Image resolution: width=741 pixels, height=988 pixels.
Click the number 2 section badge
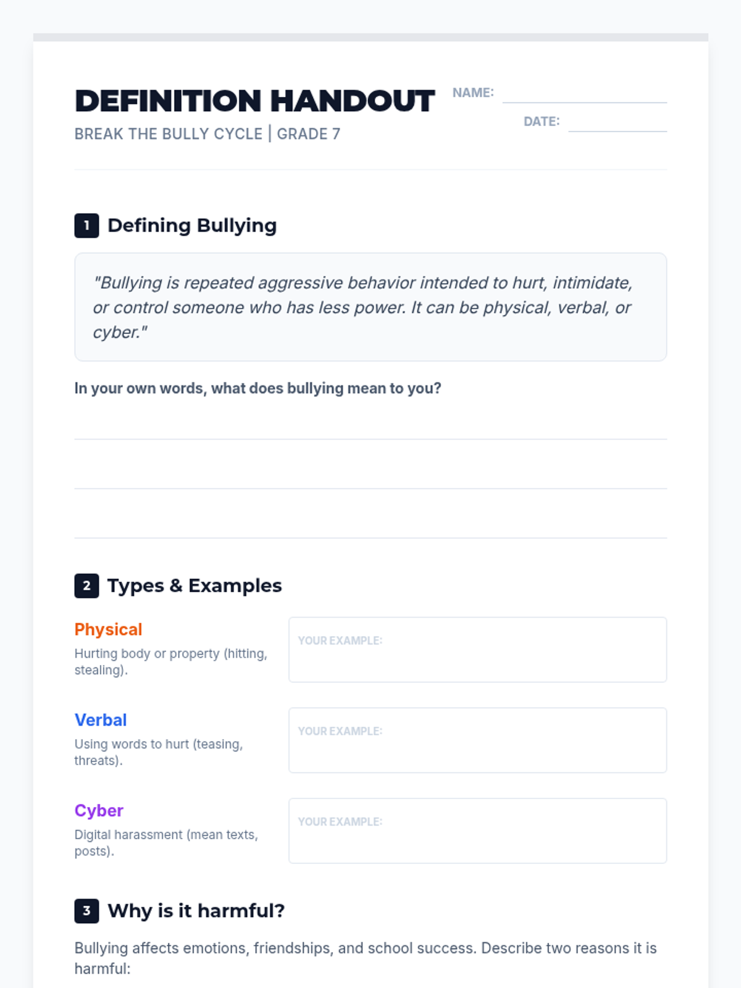tap(86, 585)
